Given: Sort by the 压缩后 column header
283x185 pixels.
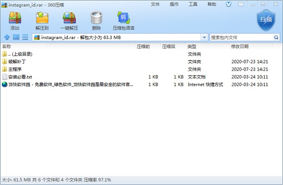Looking at the screenshot, I should (173, 47).
